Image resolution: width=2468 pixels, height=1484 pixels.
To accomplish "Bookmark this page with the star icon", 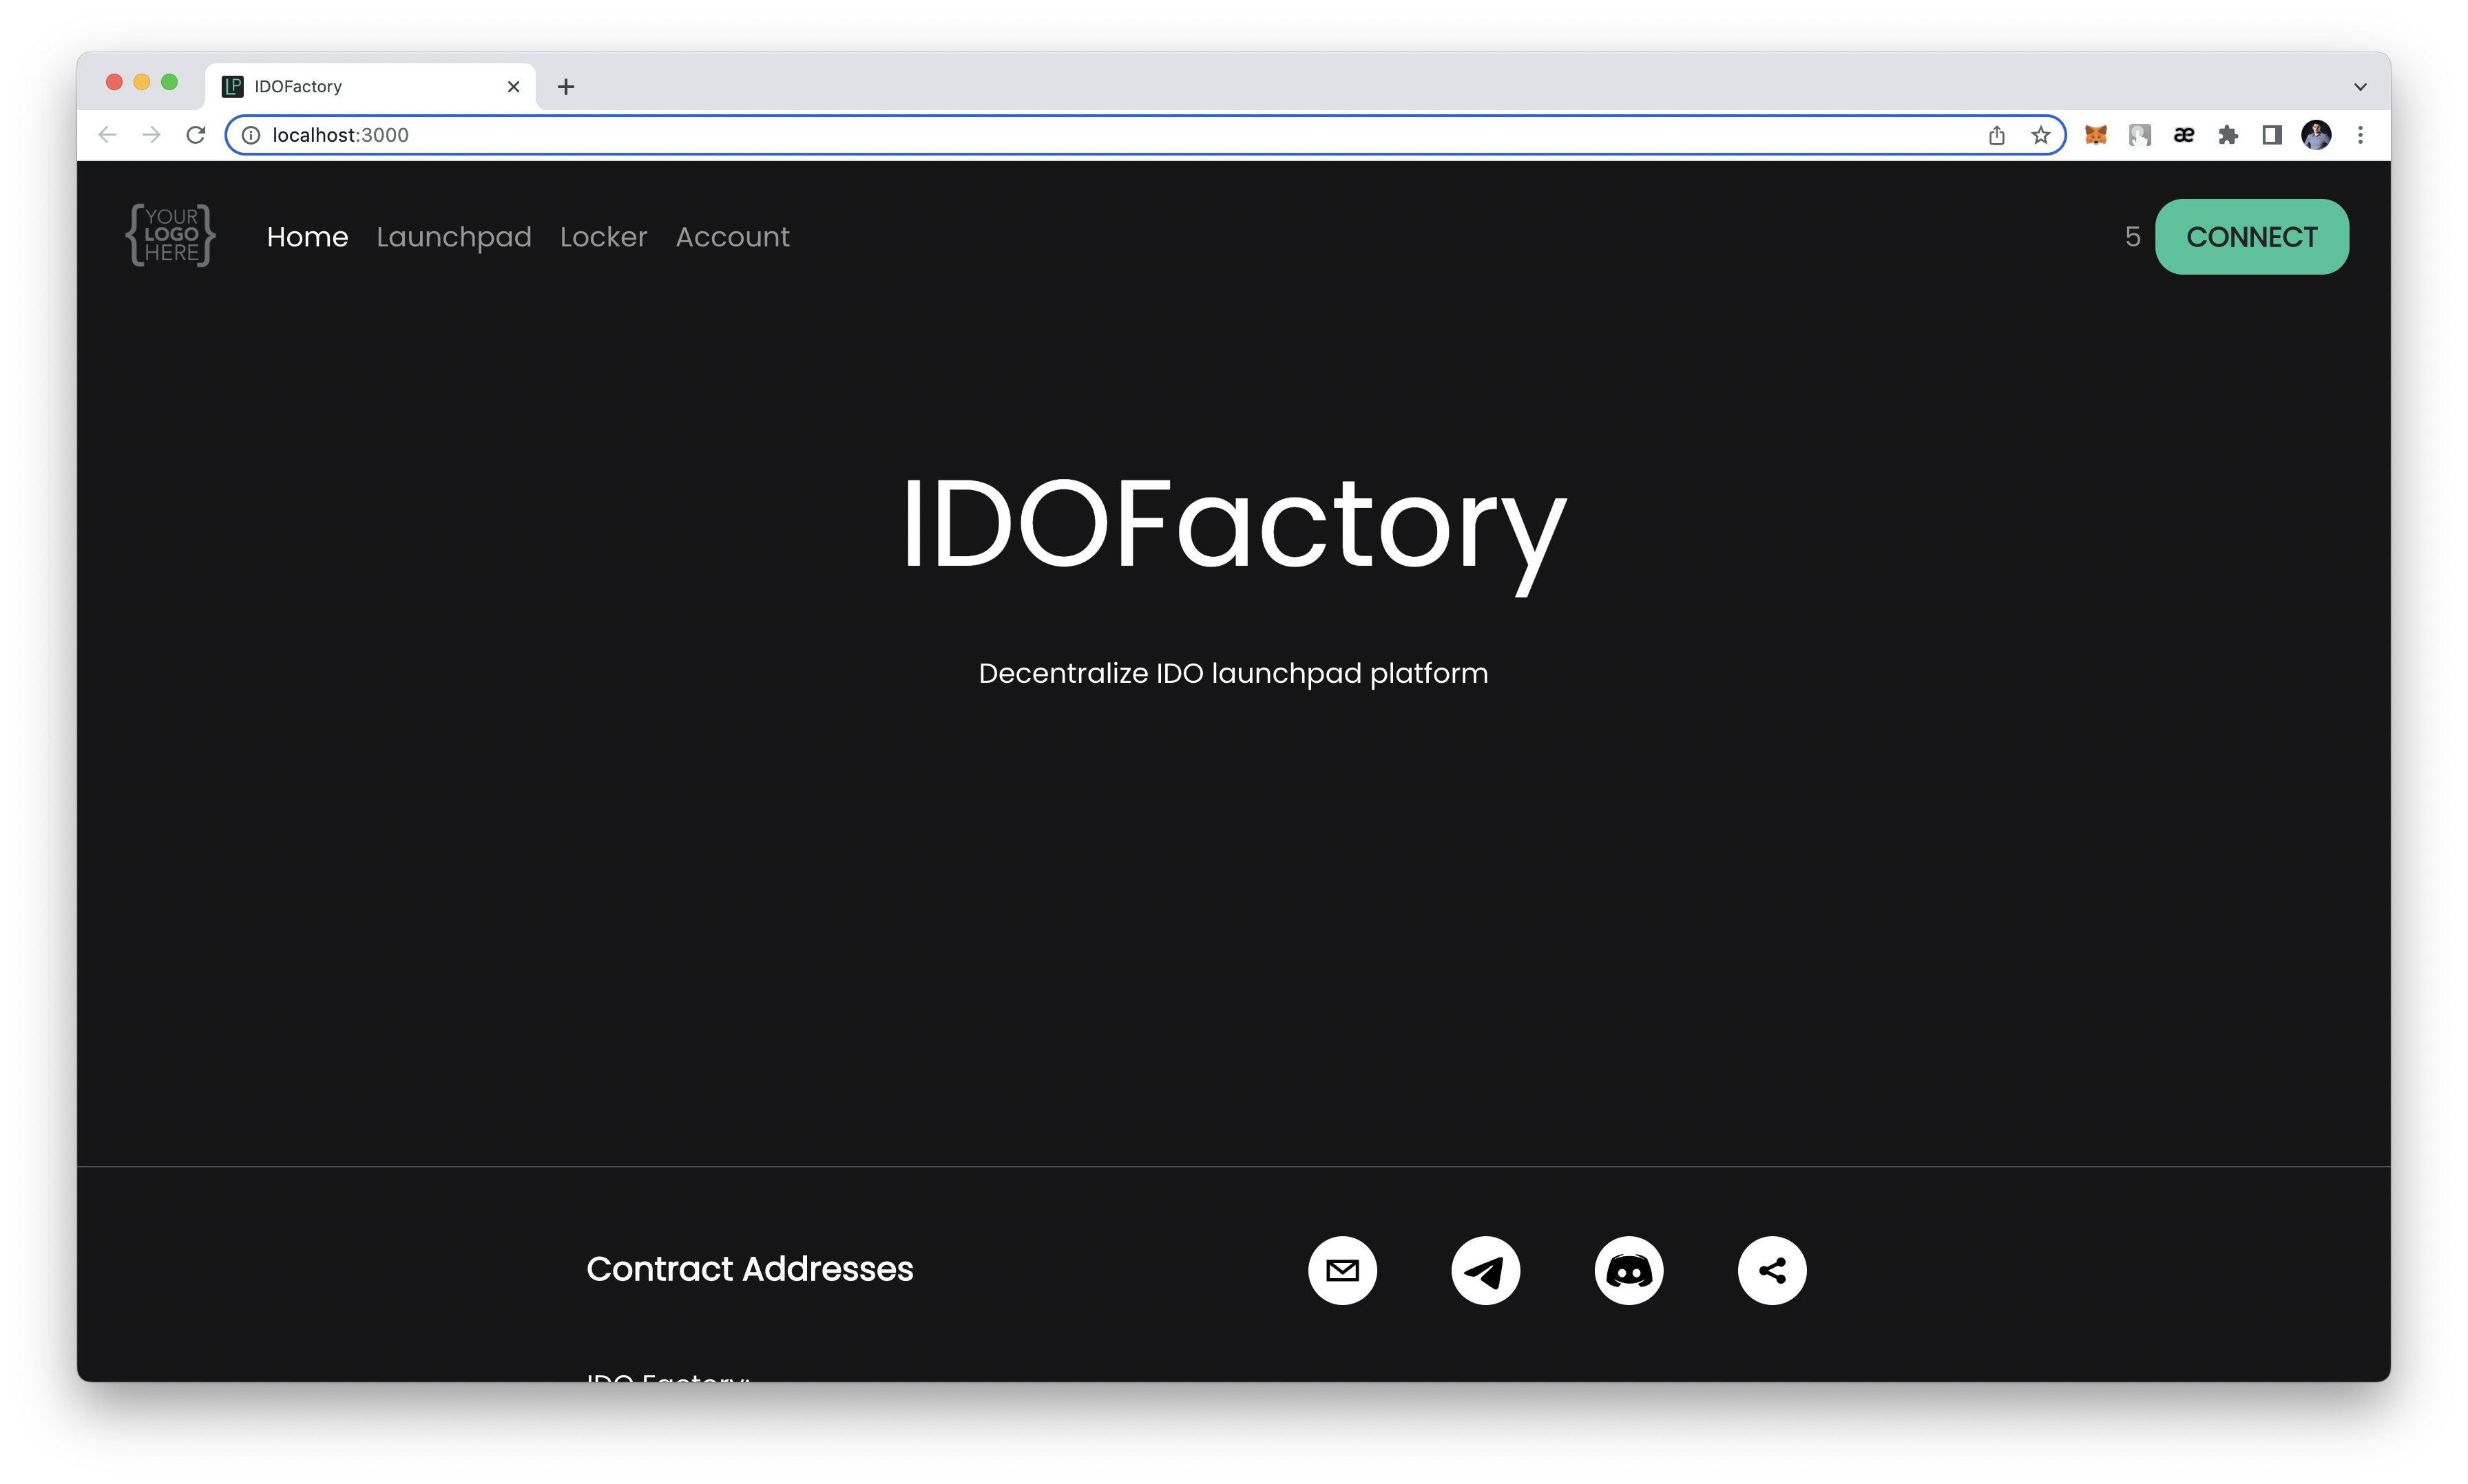I will [2041, 135].
